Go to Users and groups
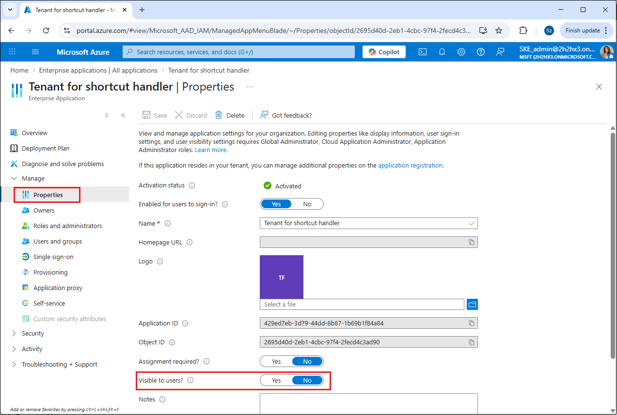 click(58, 241)
